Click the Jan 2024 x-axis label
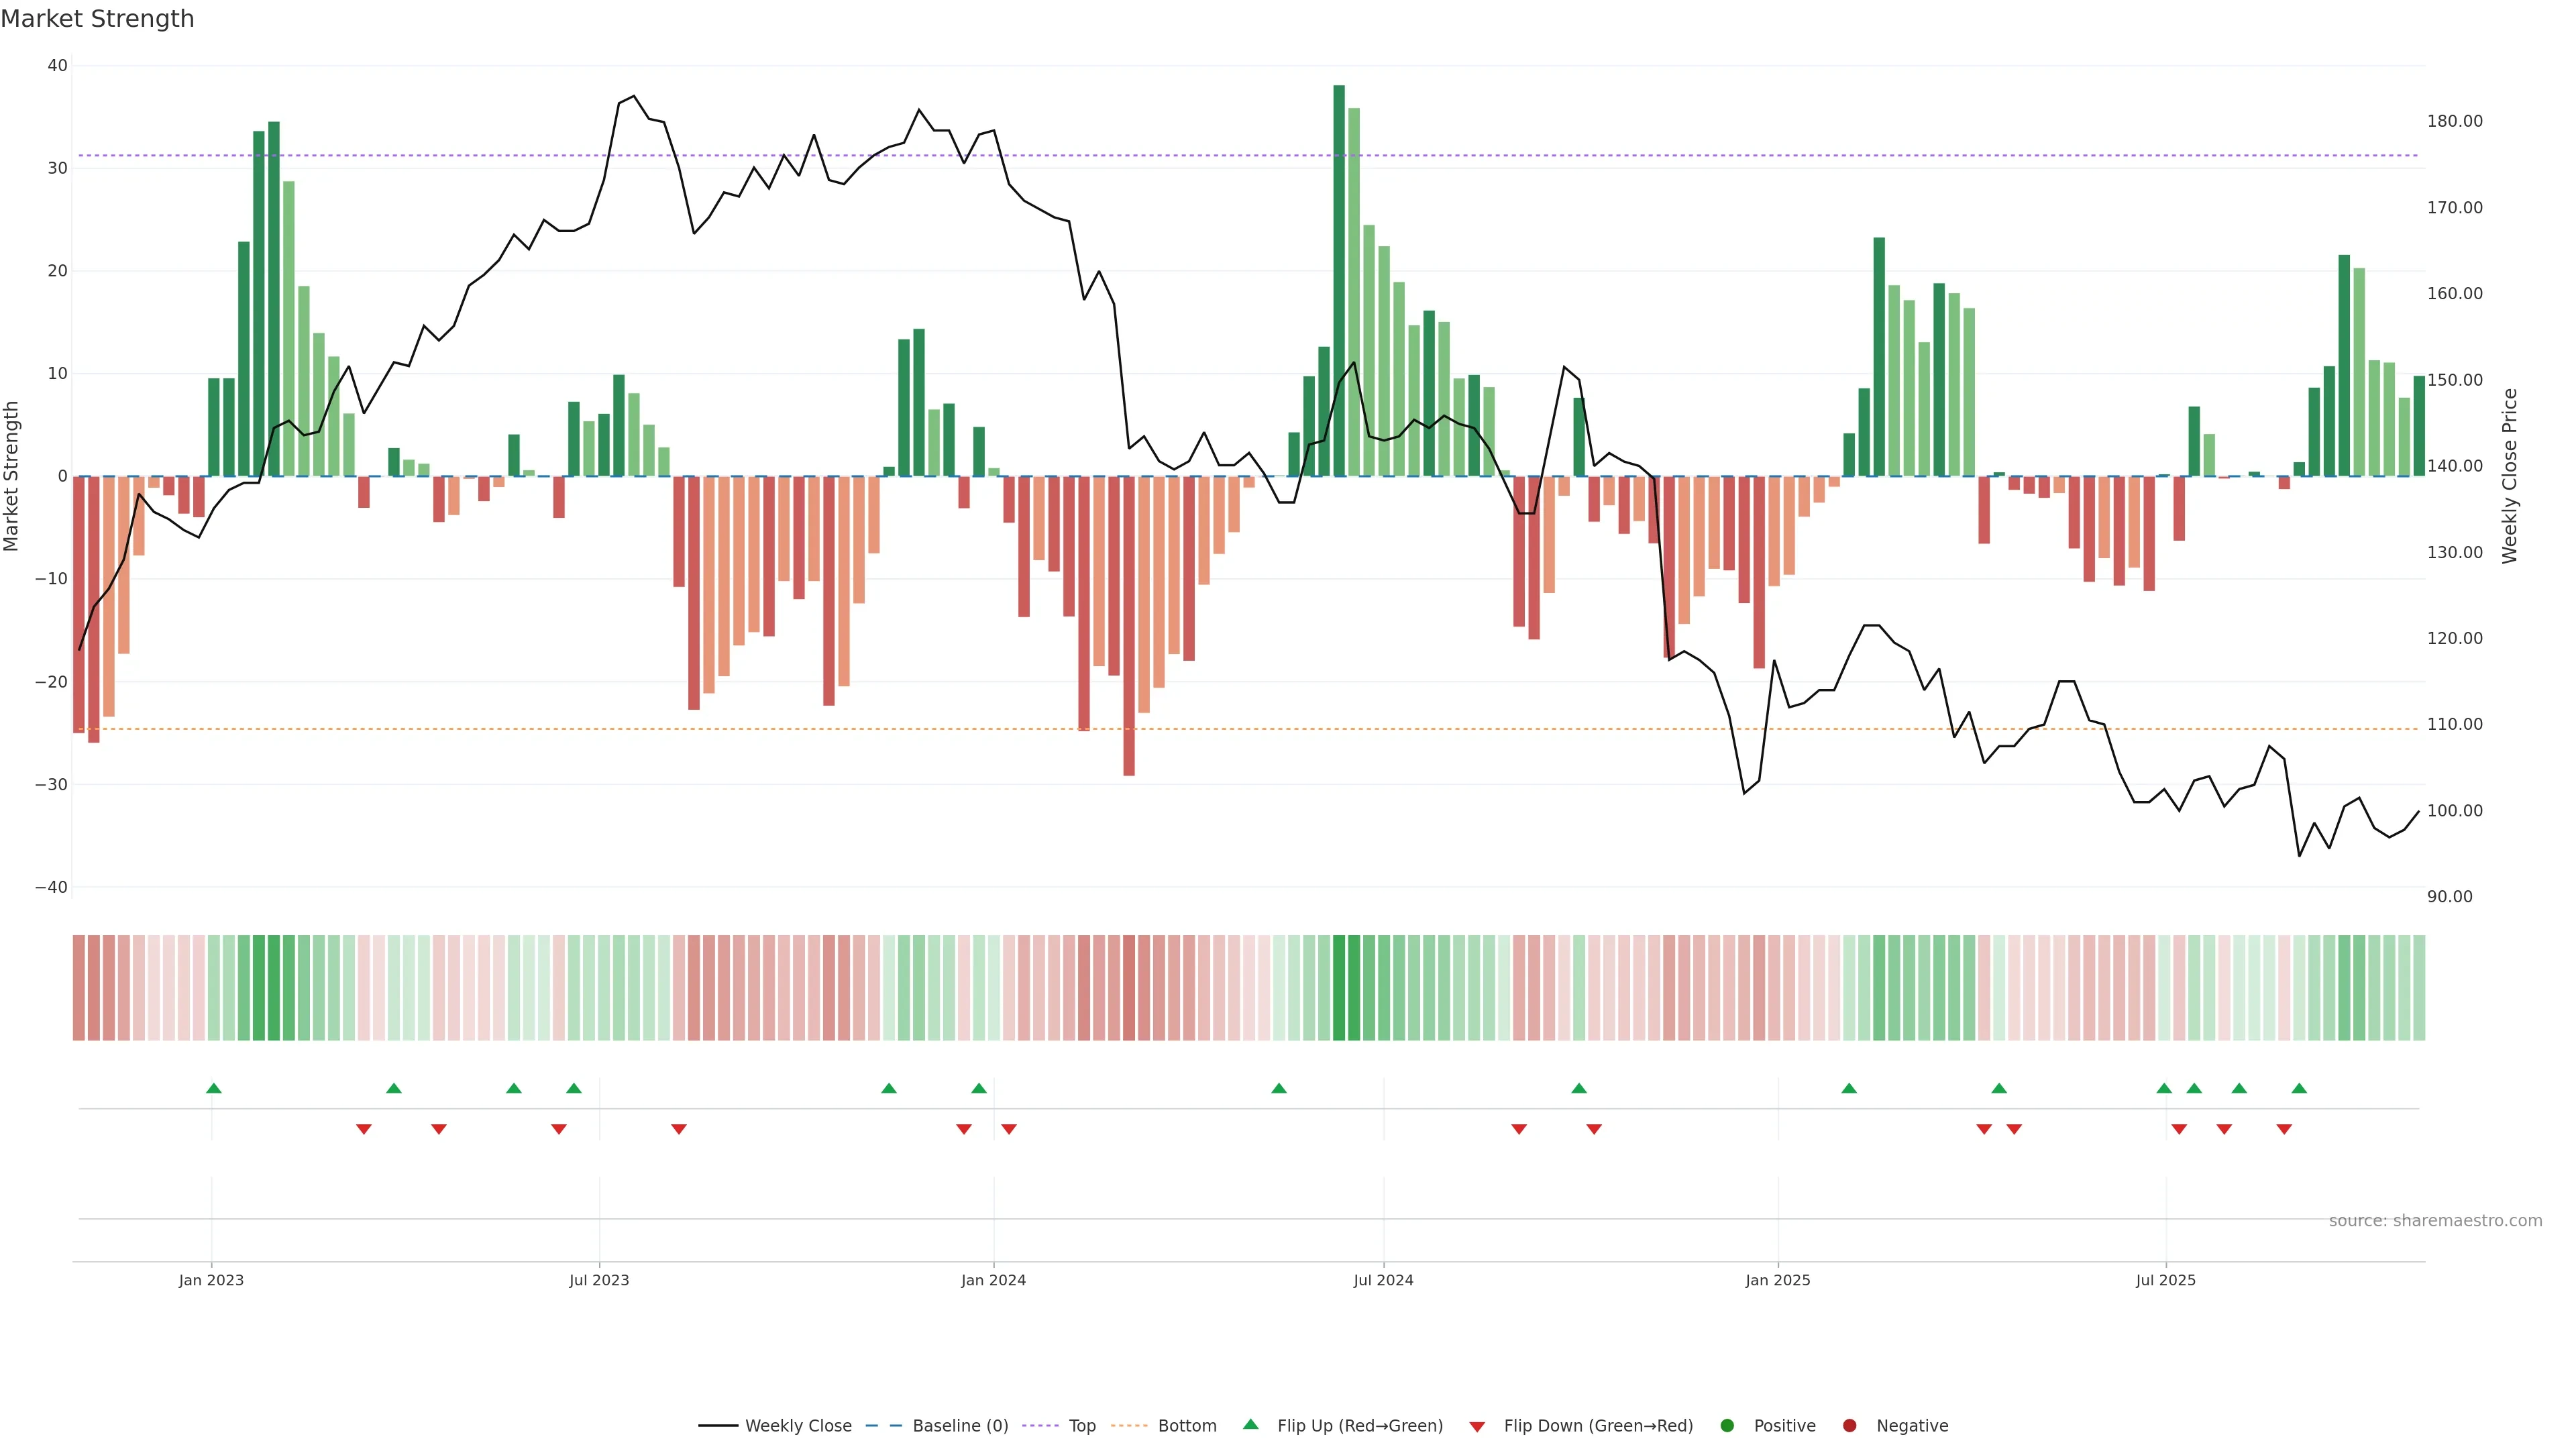This screenshot has width=2576, height=1449. point(993,1280)
